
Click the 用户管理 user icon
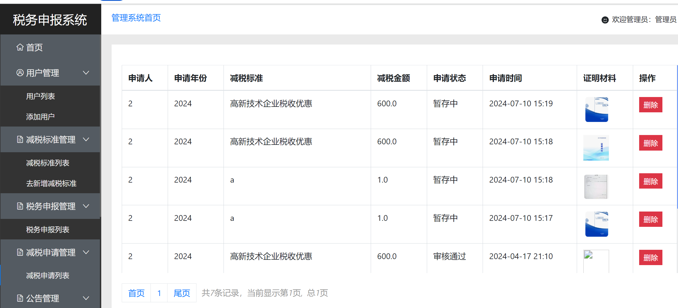(19, 73)
